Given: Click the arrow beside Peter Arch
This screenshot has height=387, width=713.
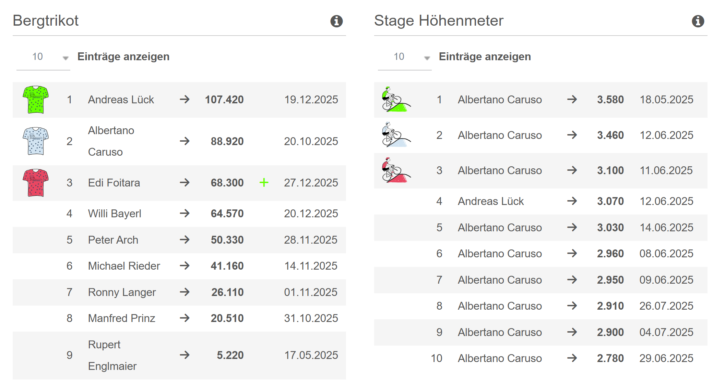Looking at the screenshot, I should coord(185,240).
